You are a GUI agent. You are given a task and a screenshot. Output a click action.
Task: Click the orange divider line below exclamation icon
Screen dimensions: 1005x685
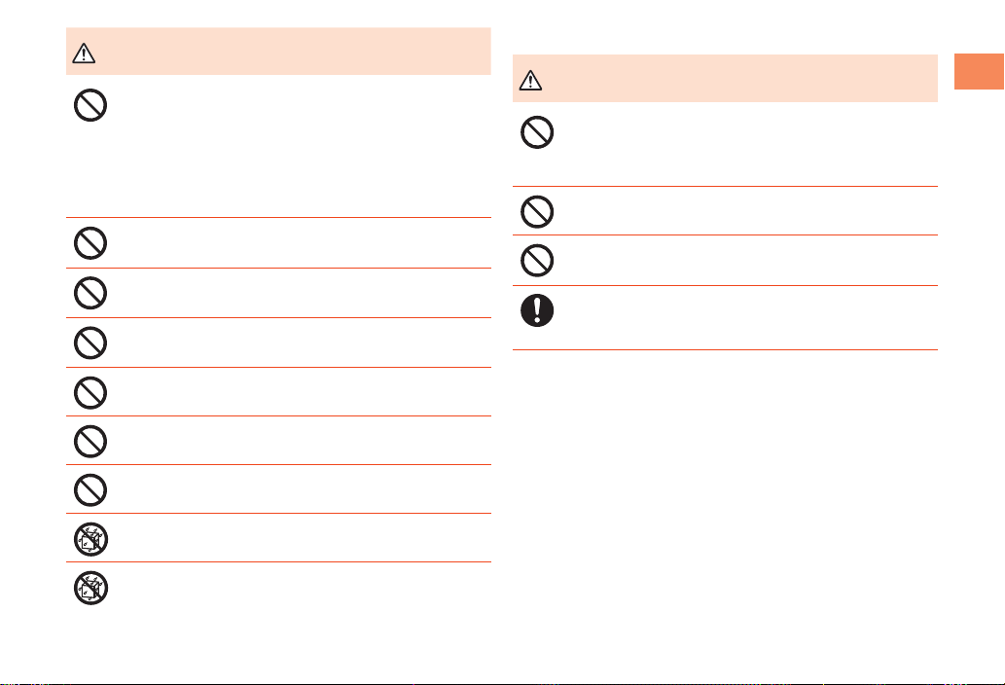[x=725, y=350]
